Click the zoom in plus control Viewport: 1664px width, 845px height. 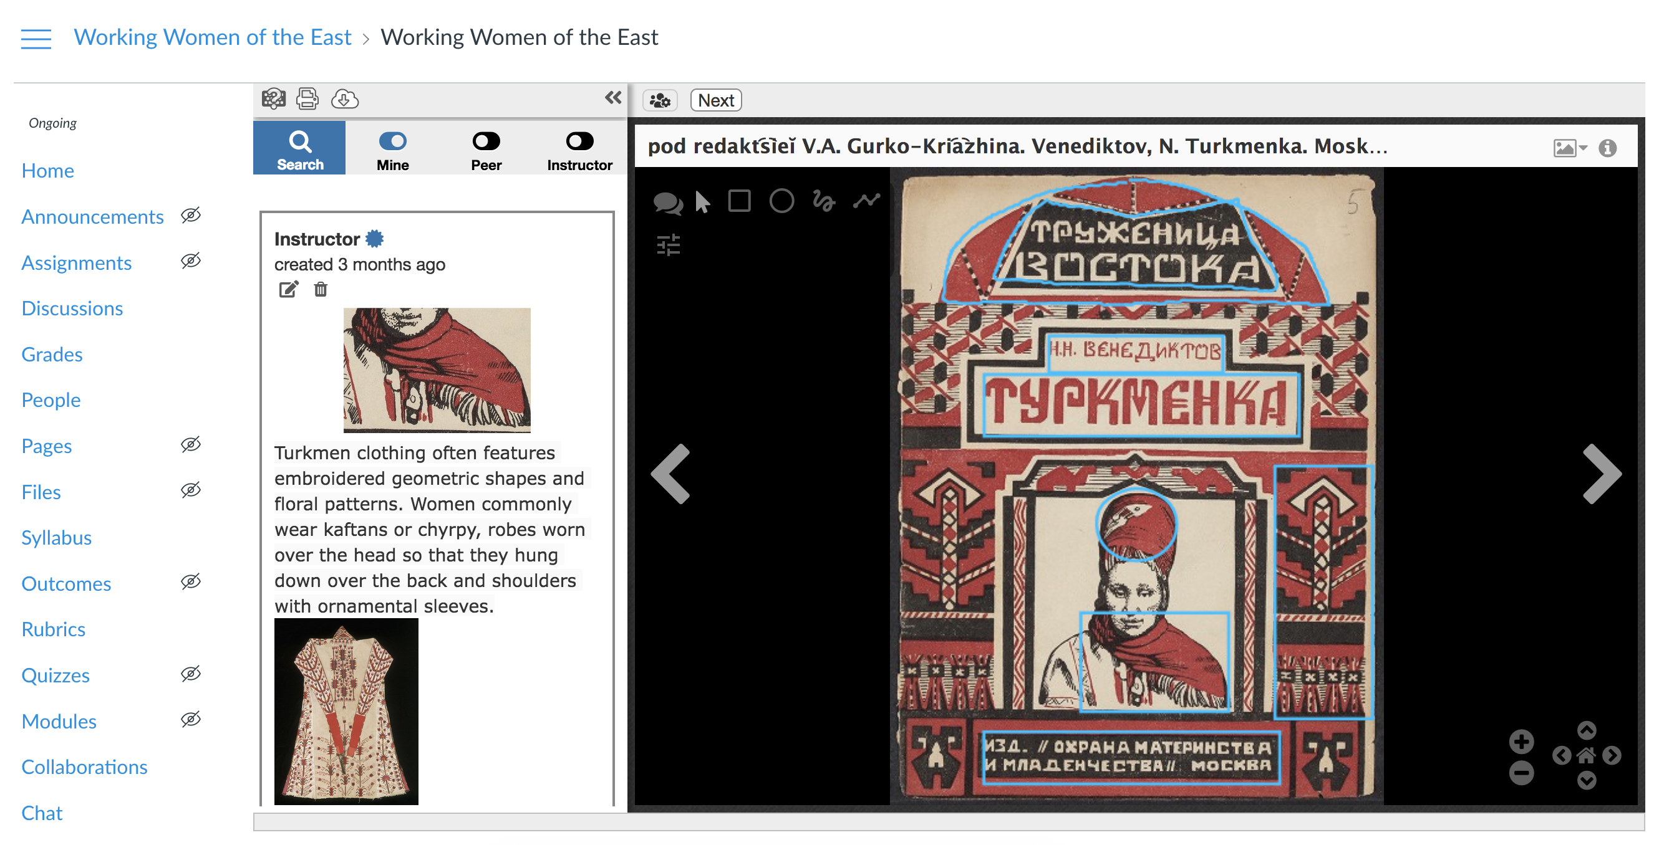click(1521, 741)
